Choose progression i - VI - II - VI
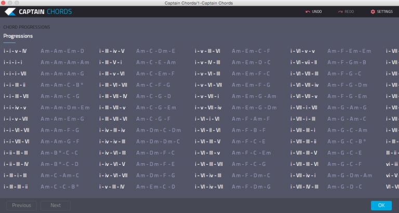 [x=208, y=130]
